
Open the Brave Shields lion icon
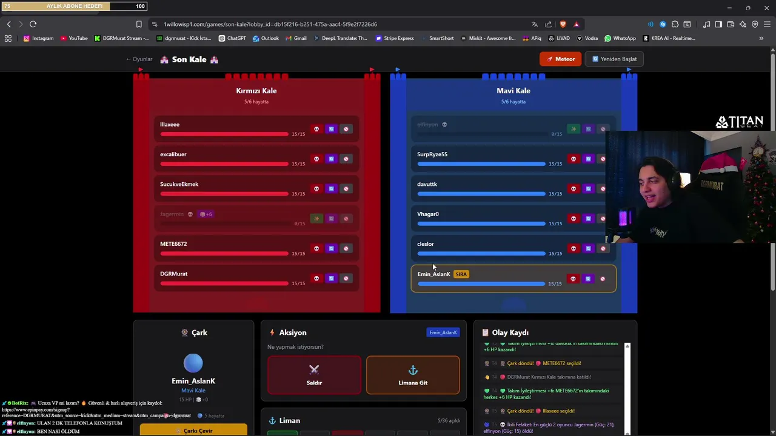coord(563,24)
